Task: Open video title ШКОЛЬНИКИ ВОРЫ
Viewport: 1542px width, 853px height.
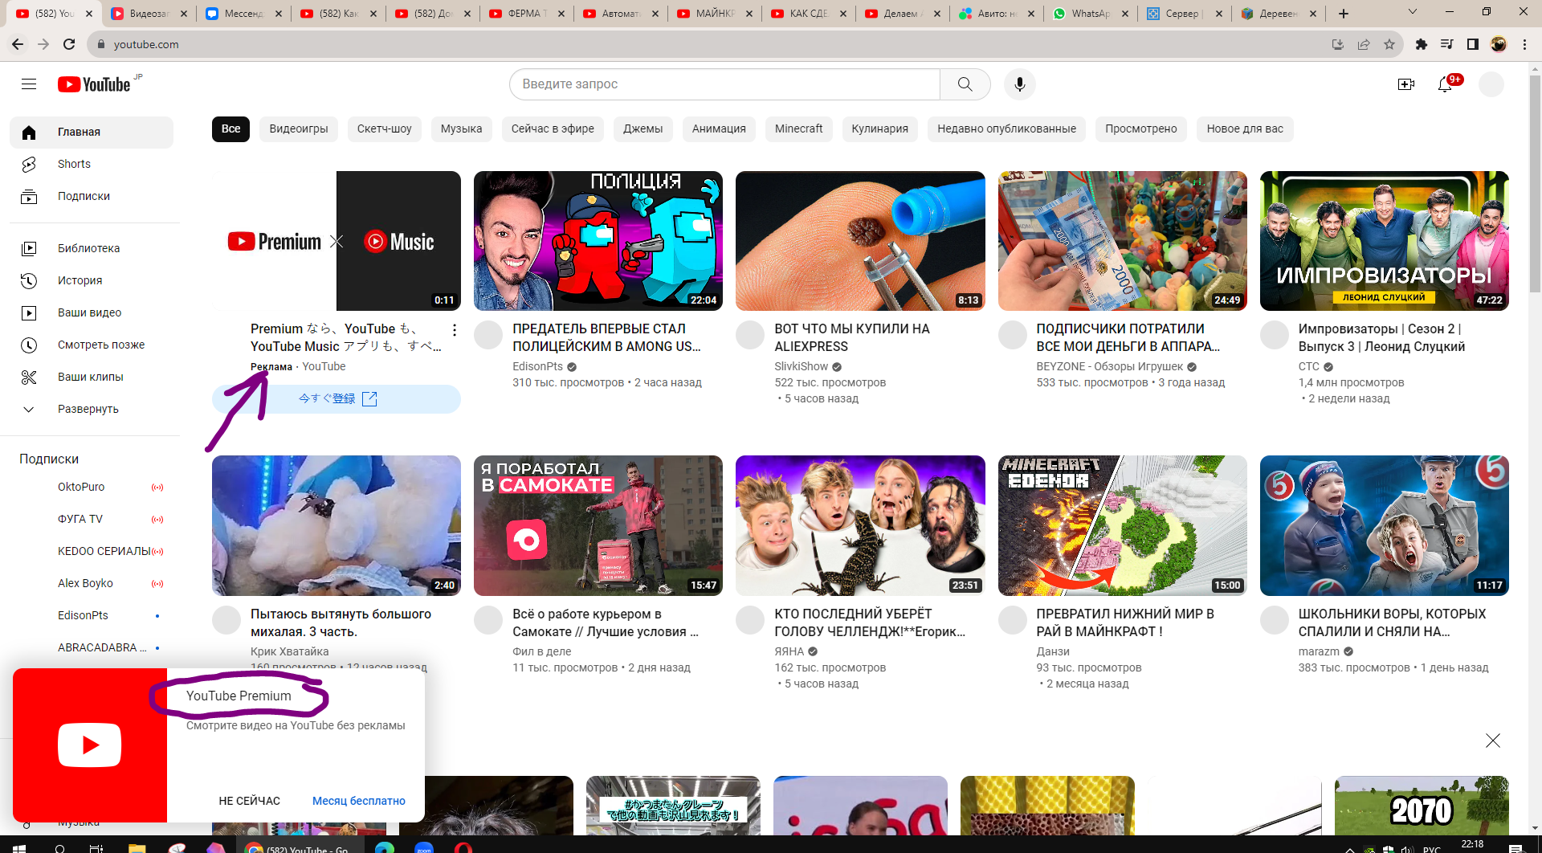Action: click(x=1392, y=622)
